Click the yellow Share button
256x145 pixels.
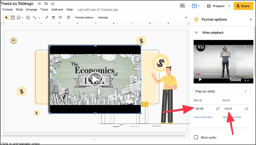tap(243, 6)
